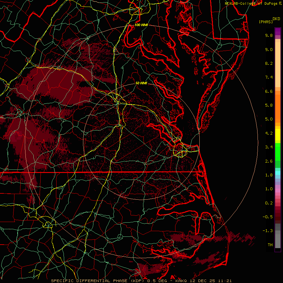Viewport: 283px width, 283px height.
Task: Click the 100 NMI range ring label
Action: [141, 25]
